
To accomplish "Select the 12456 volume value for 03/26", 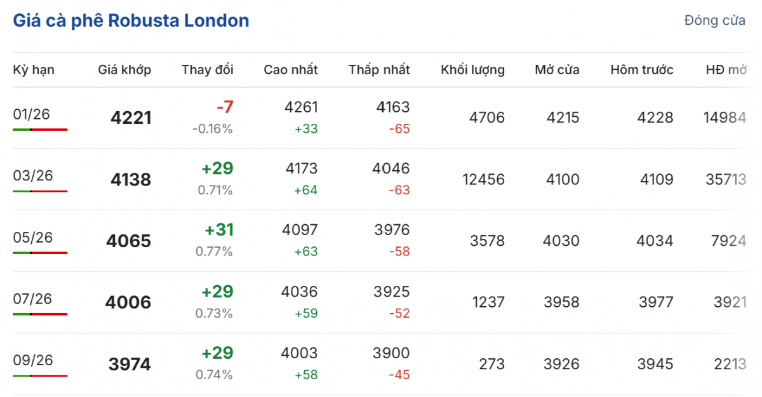I will 483,180.
